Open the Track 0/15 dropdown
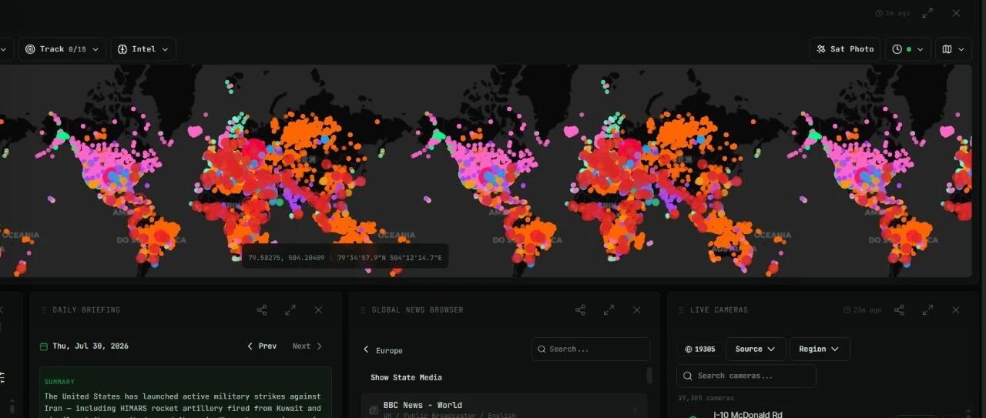The width and height of the screenshot is (986, 418). pos(62,49)
